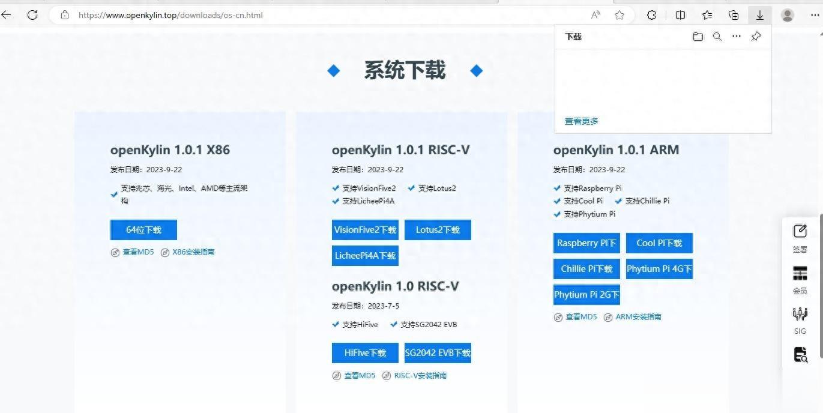
Task: Open 查看MD5 link under RISC-V section
Action: [360, 376]
